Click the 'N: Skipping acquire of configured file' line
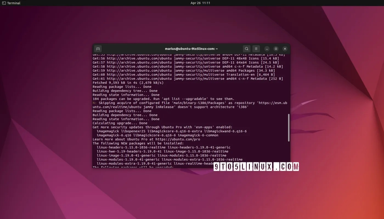Image resolution: width=384 pixels, height=219 pixels. (x=190, y=103)
